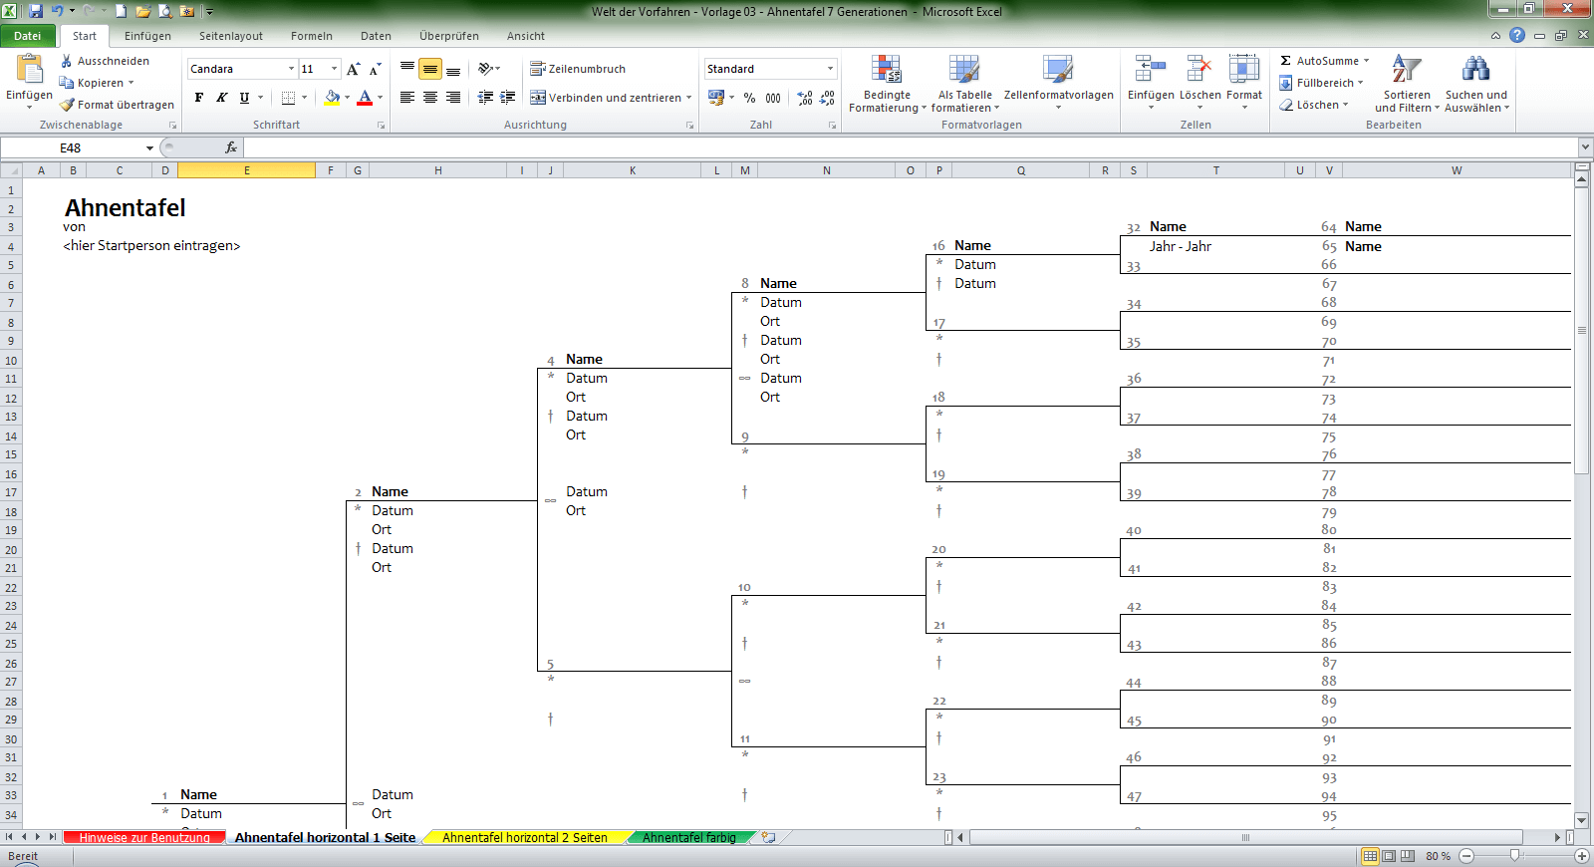Click the Format übertragen paintbrush icon
The width and height of the screenshot is (1594, 867).
(x=67, y=105)
